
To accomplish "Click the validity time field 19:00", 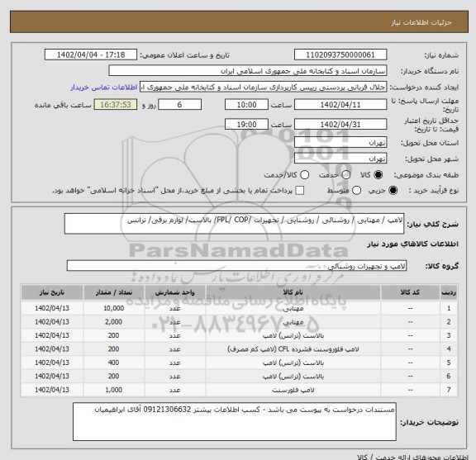I will [x=246, y=125].
